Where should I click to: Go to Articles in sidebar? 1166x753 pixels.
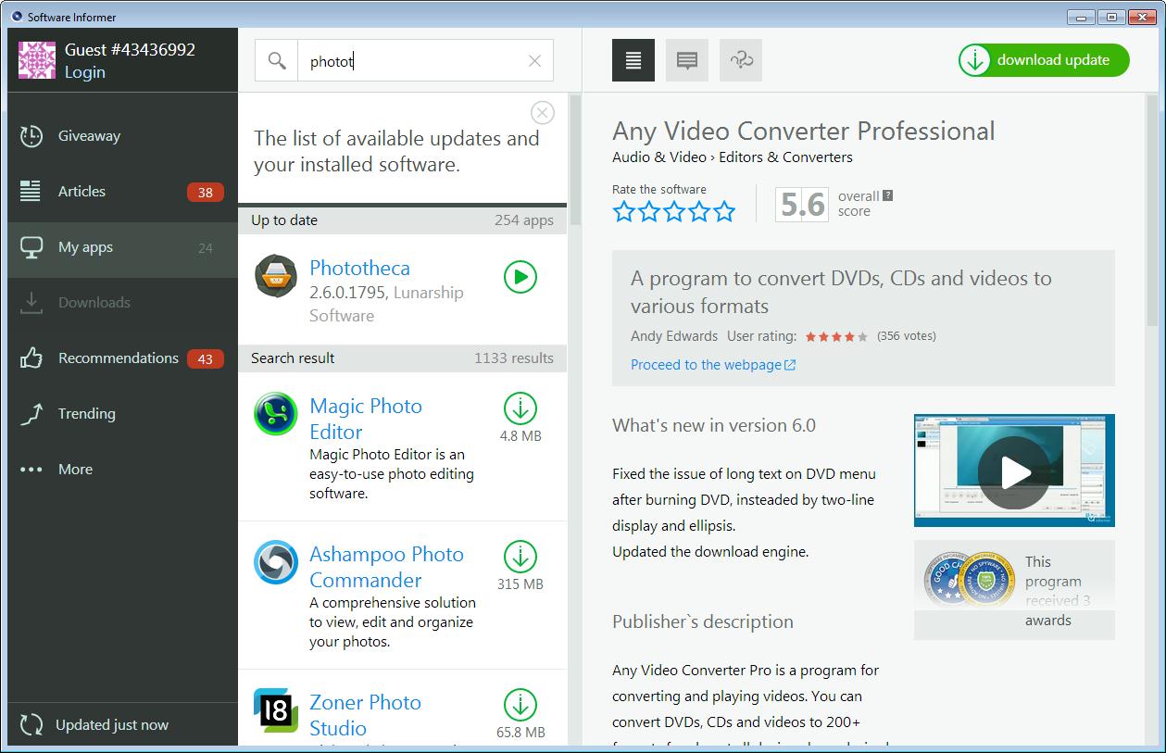(x=81, y=192)
